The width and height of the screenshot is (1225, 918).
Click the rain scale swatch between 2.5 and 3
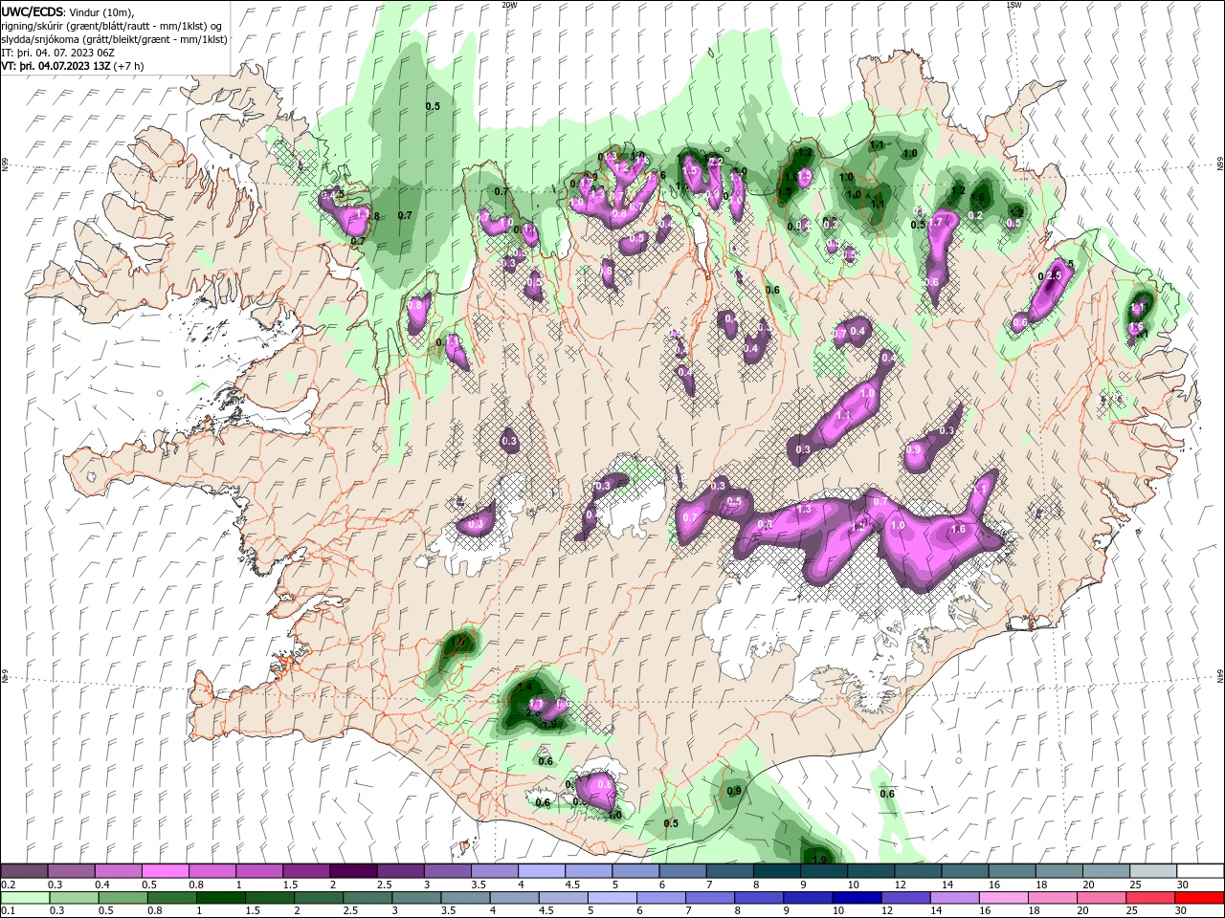[x=369, y=898]
